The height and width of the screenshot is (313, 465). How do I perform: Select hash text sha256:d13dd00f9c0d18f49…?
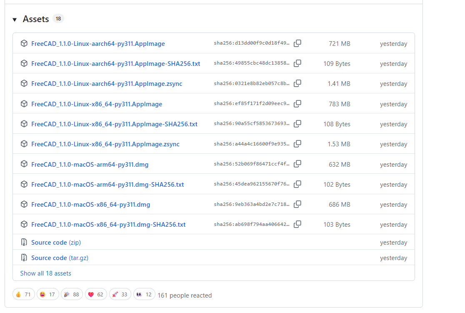pyautogui.click(x=252, y=43)
